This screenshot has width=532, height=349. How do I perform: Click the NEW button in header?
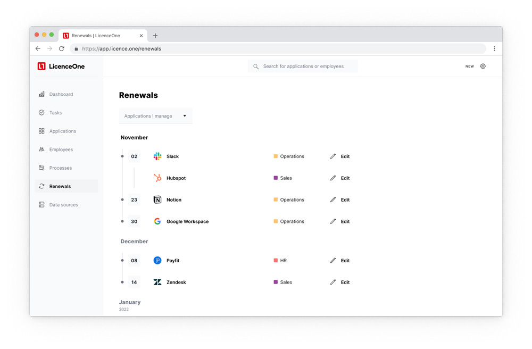[x=470, y=67]
